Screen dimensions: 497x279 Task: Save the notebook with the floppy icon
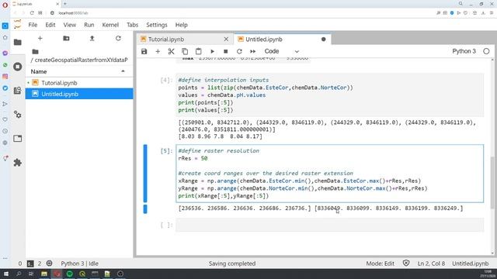click(144, 51)
